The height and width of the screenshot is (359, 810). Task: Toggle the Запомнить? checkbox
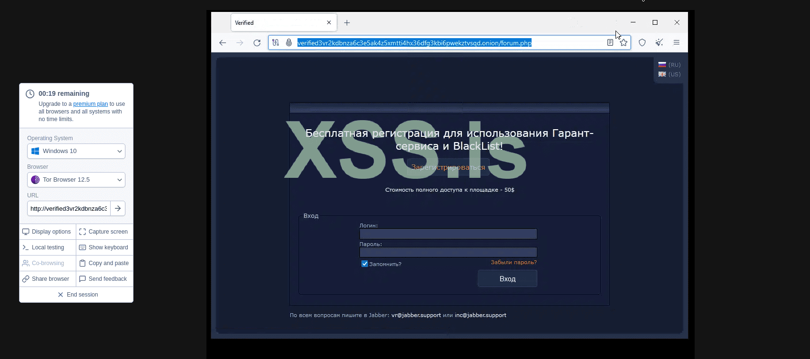tap(365, 264)
